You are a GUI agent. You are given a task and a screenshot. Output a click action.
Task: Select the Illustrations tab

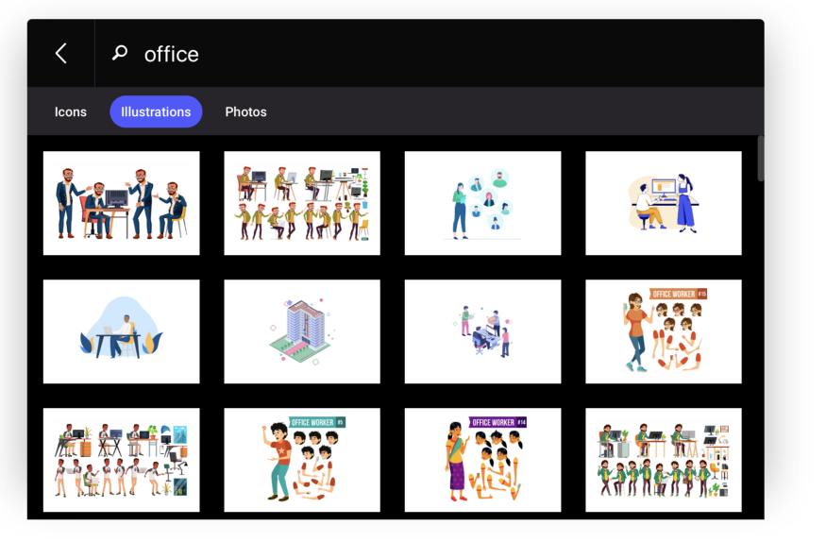156,111
